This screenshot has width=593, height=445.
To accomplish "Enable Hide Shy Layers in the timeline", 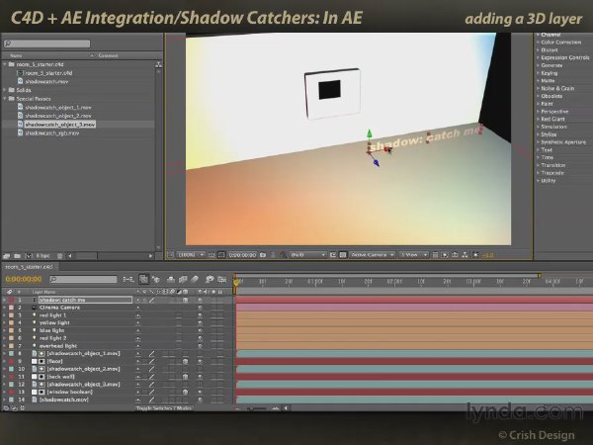I will (x=171, y=280).
